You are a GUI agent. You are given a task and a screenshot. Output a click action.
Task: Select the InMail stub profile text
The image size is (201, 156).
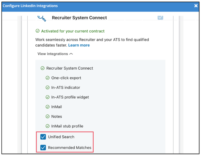pos(67,126)
